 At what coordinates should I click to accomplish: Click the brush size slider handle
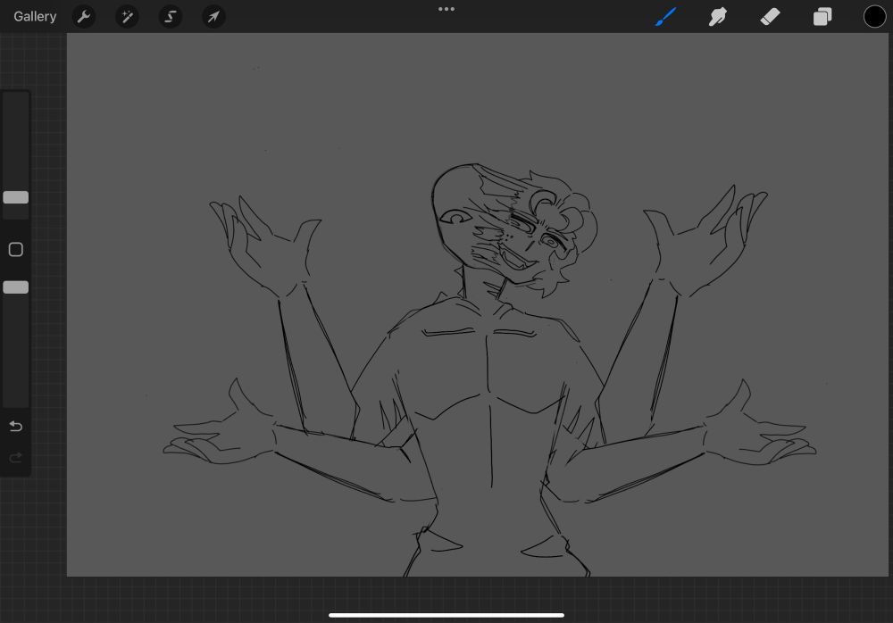coord(16,197)
